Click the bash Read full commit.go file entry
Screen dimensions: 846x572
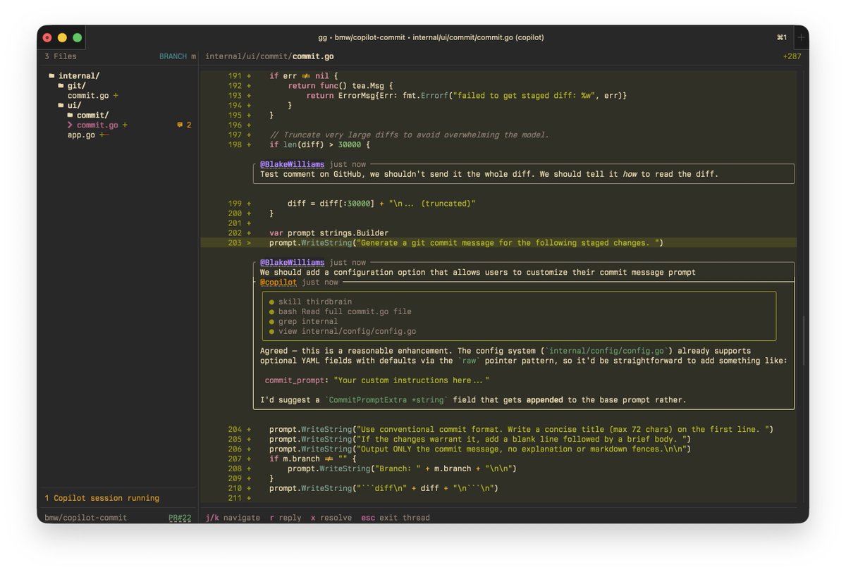click(x=345, y=311)
